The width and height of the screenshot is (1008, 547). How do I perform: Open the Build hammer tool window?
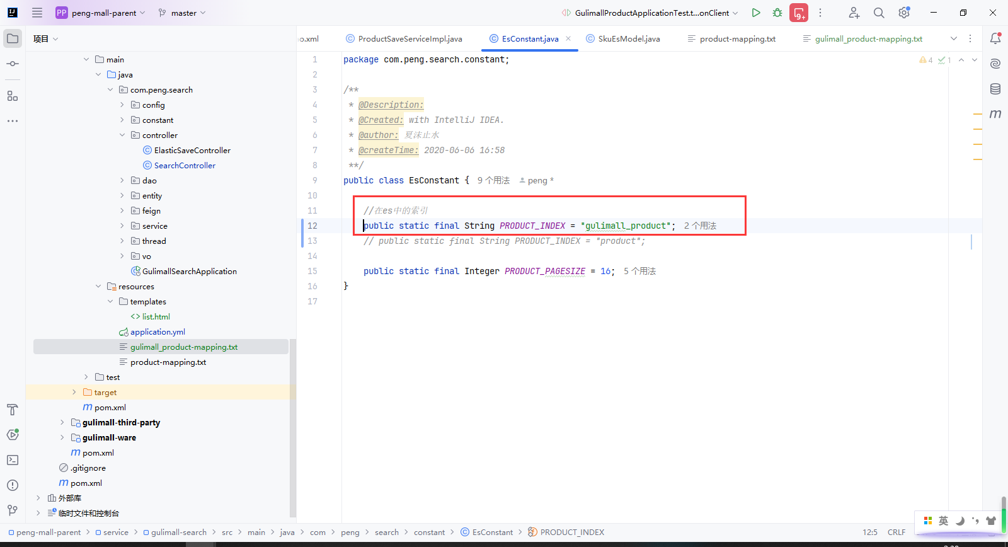[x=13, y=410]
